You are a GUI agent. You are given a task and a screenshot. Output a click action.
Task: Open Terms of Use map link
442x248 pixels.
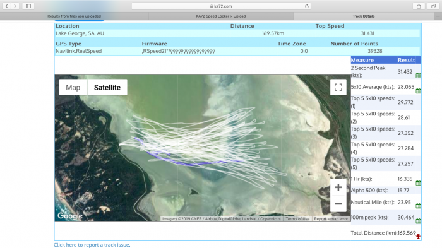297,219
